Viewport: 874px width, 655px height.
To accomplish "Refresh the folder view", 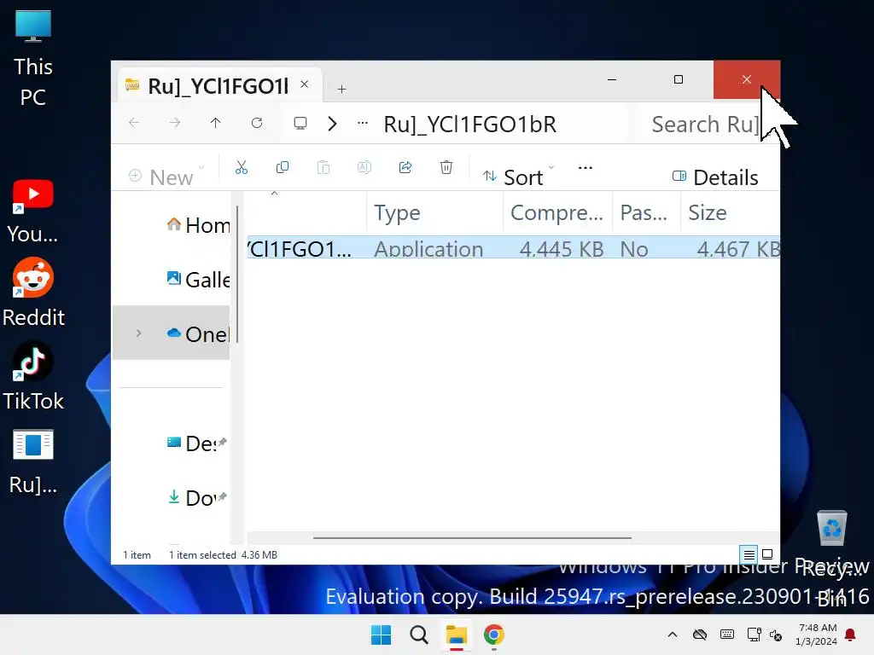I will coord(257,123).
